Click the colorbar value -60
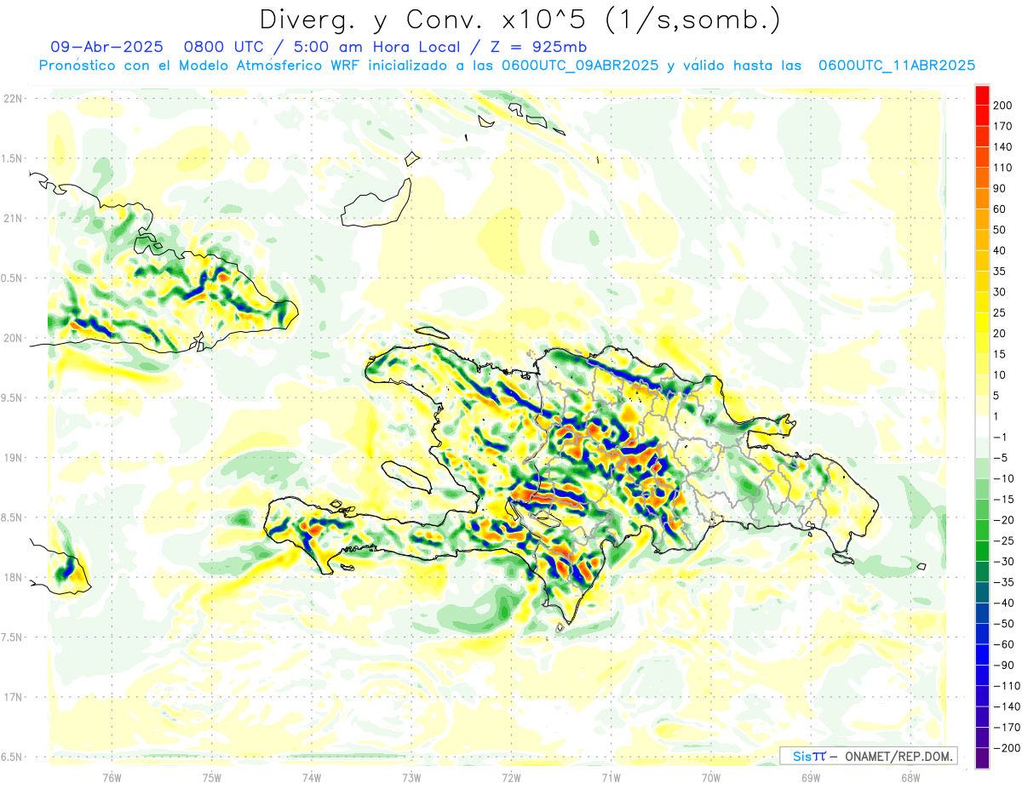The height and width of the screenshot is (789, 1022). pyautogui.click(x=1003, y=644)
